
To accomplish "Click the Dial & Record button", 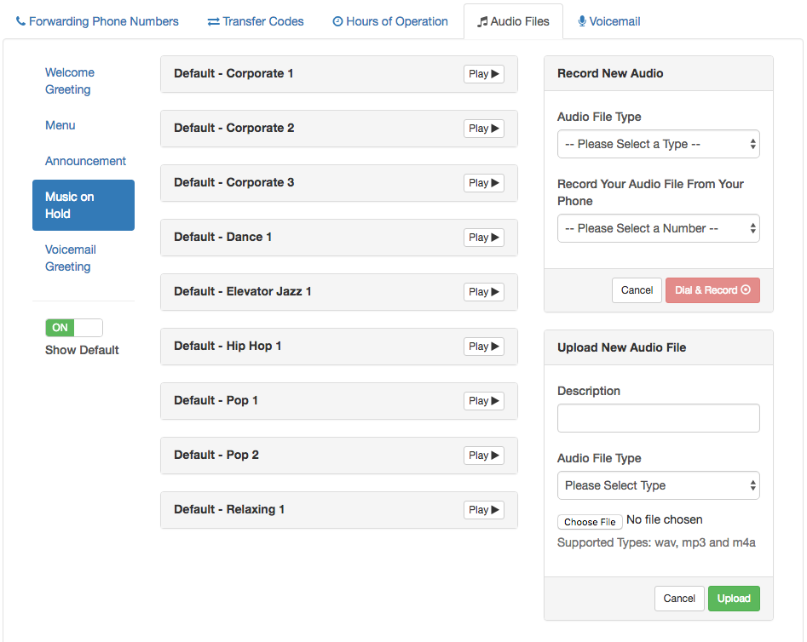I will pos(712,290).
